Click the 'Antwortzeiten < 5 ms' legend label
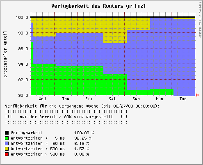203x165 pixels. click(x=38, y=138)
